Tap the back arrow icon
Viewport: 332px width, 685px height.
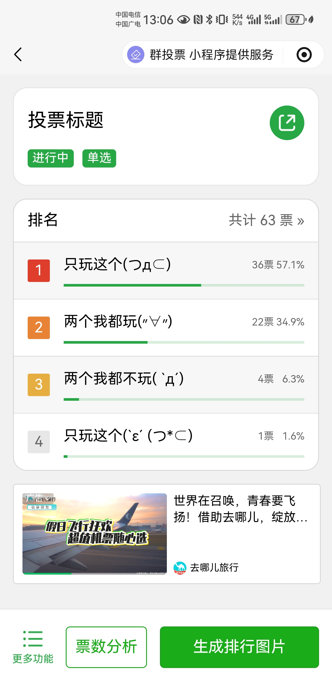[x=18, y=54]
